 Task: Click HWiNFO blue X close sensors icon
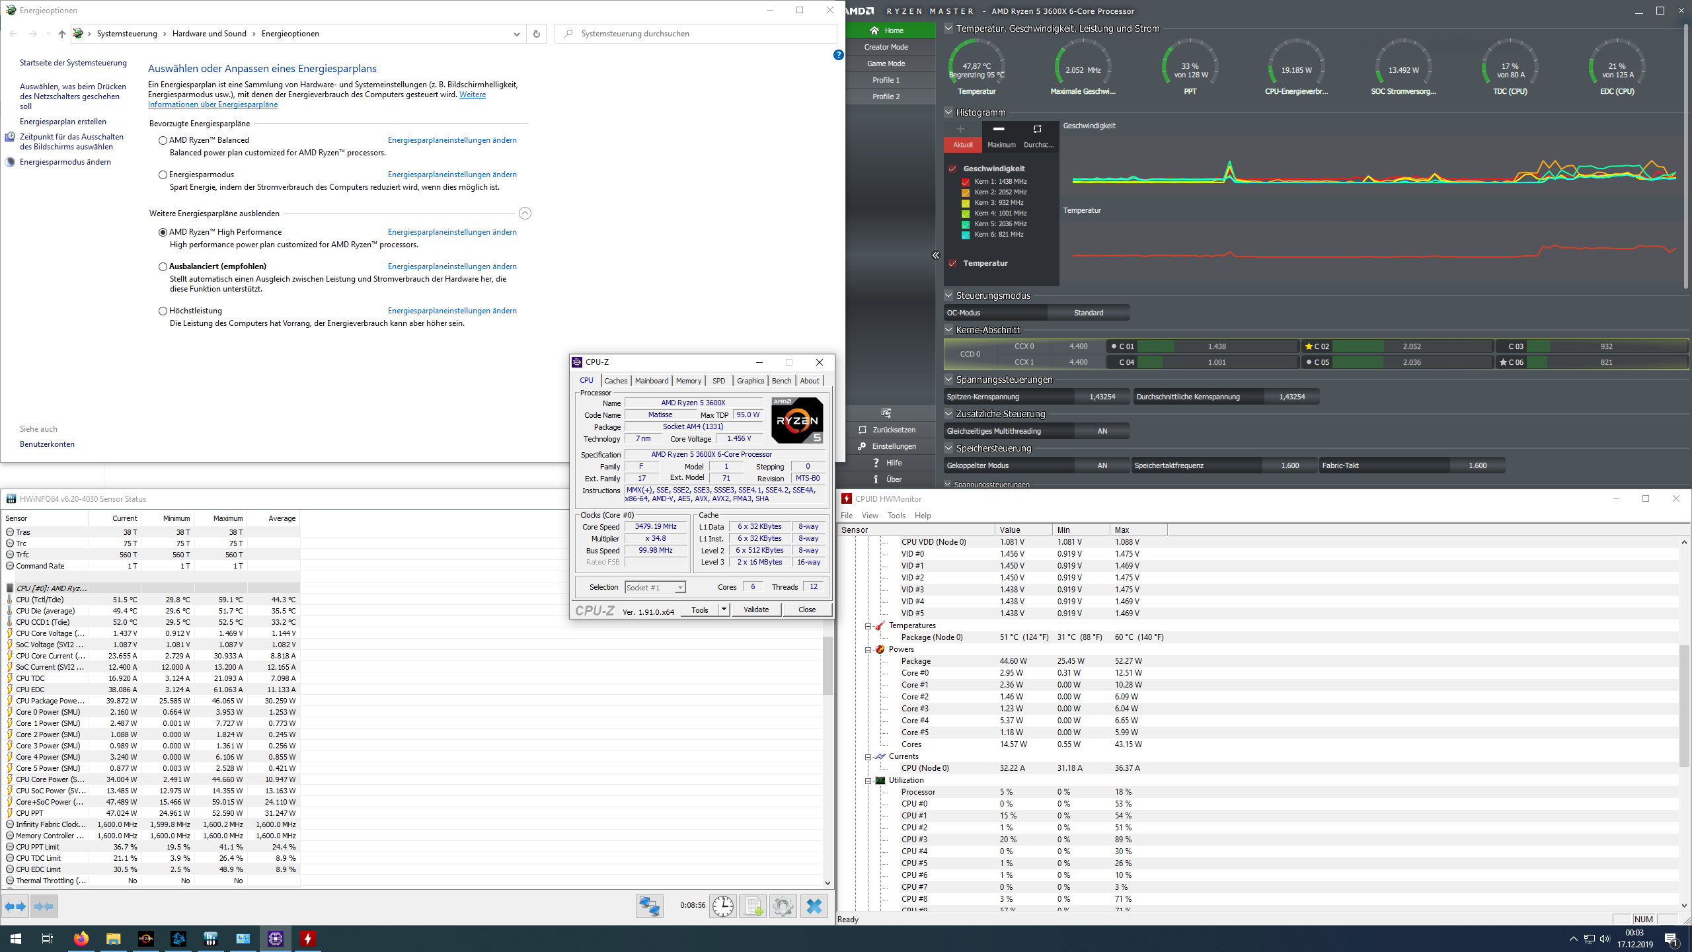point(814,906)
